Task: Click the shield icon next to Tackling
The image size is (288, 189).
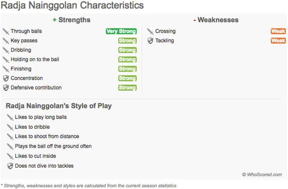Action: [x=150, y=41]
